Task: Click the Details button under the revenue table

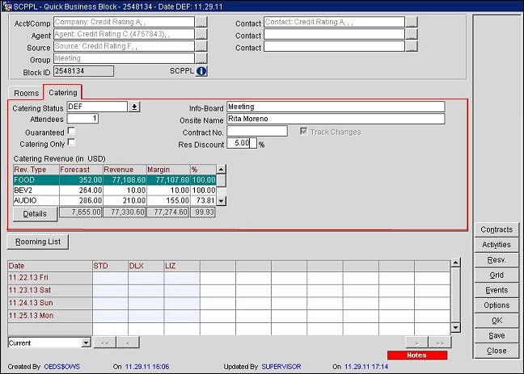Action: point(35,213)
